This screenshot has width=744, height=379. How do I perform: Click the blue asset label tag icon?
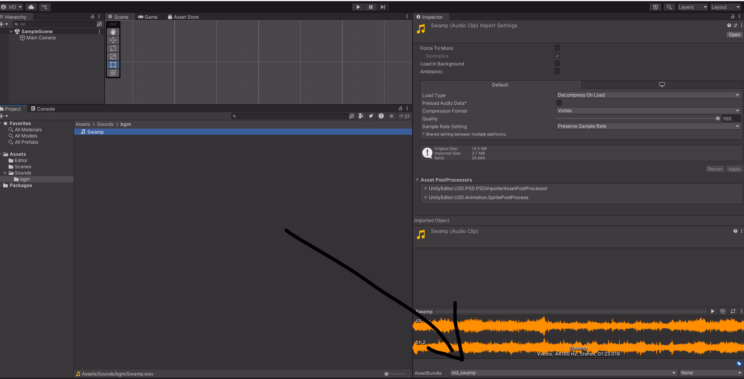739,364
